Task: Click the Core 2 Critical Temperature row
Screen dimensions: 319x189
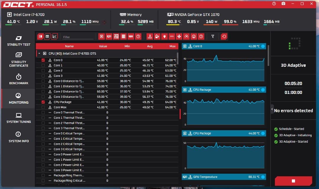Action: point(107,144)
